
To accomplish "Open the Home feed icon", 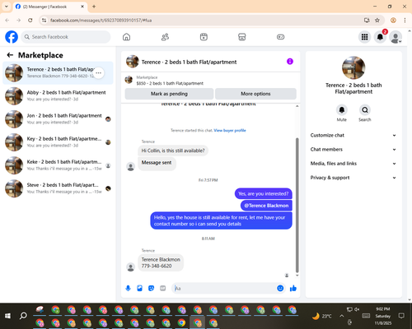I will click(x=126, y=37).
